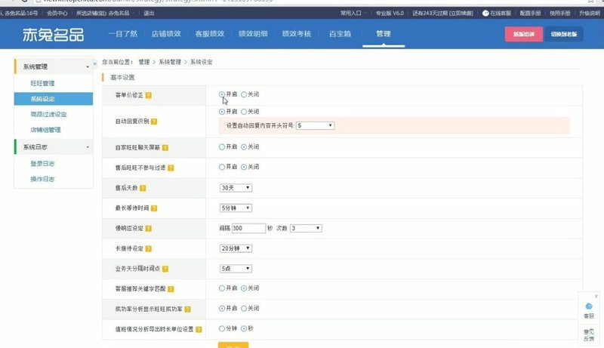Click the 会员中心 link in top bar
The image size is (604, 348).
click(57, 13)
